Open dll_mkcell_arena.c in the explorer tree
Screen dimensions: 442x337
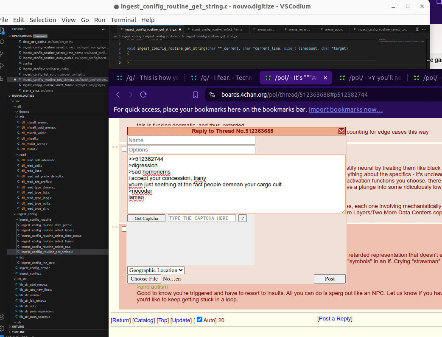click(x=35, y=122)
